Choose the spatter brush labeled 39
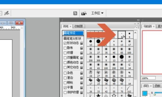This screenshot has width=162, height=97. click(x=106, y=74)
